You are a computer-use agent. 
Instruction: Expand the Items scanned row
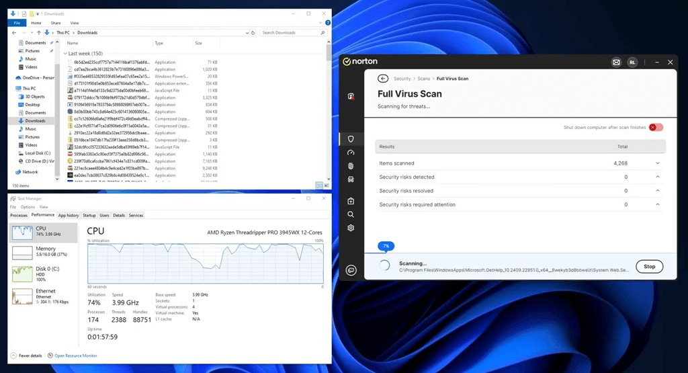(x=657, y=163)
